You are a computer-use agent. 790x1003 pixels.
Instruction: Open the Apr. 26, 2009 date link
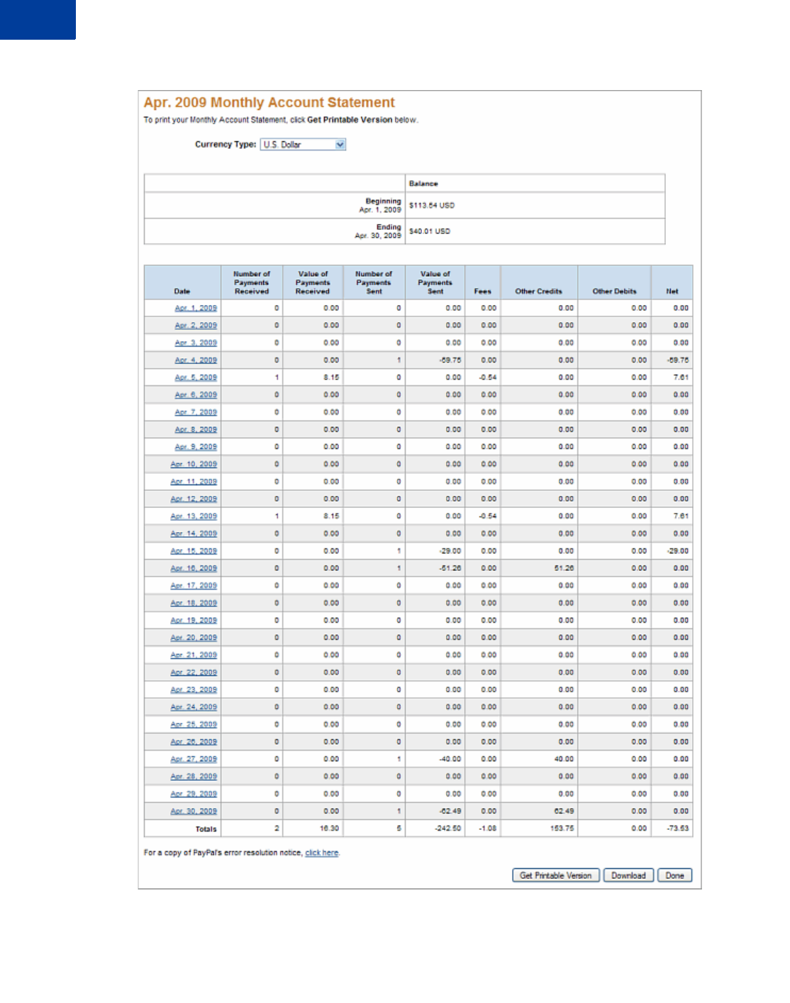pyautogui.click(x=194, y=743)
